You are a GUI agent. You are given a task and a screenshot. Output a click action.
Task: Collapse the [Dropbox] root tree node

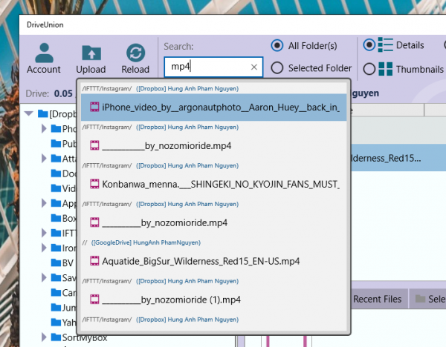(x=29, y=113)
